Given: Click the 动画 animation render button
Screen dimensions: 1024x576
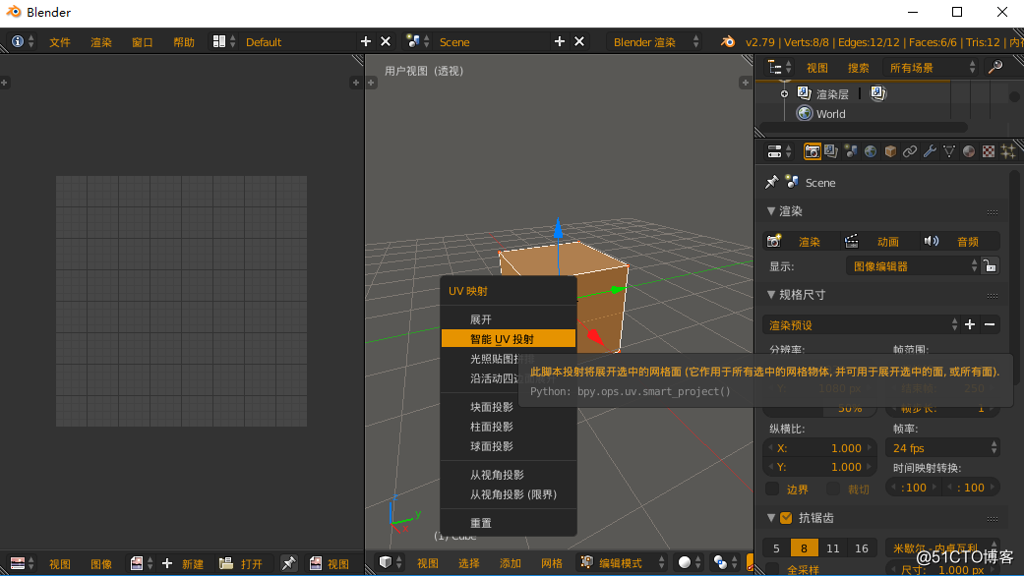Looking at the screenshot, I should point(879,242).
